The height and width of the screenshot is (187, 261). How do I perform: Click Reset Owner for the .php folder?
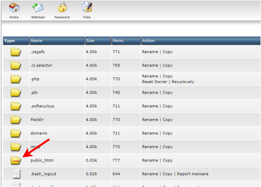[x=155, y=82]
